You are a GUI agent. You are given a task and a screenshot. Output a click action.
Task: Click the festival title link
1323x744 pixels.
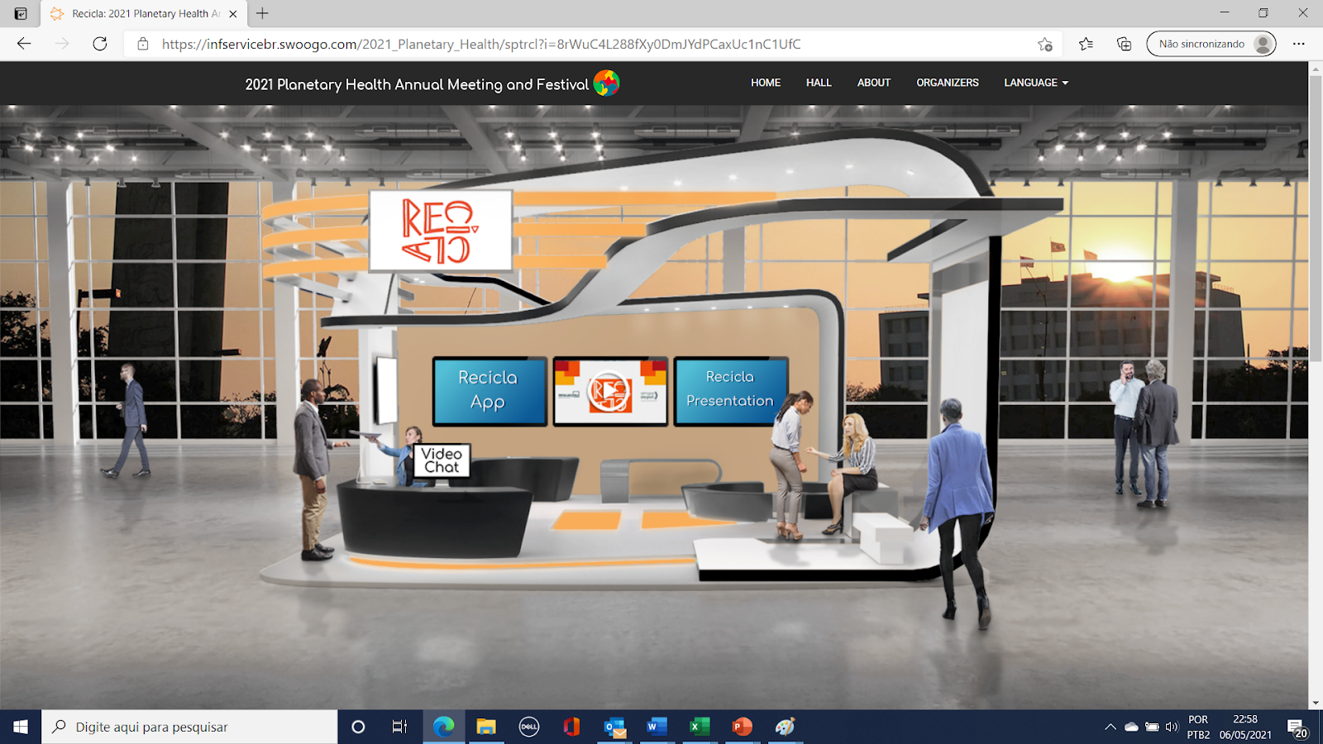pos(417,84)
